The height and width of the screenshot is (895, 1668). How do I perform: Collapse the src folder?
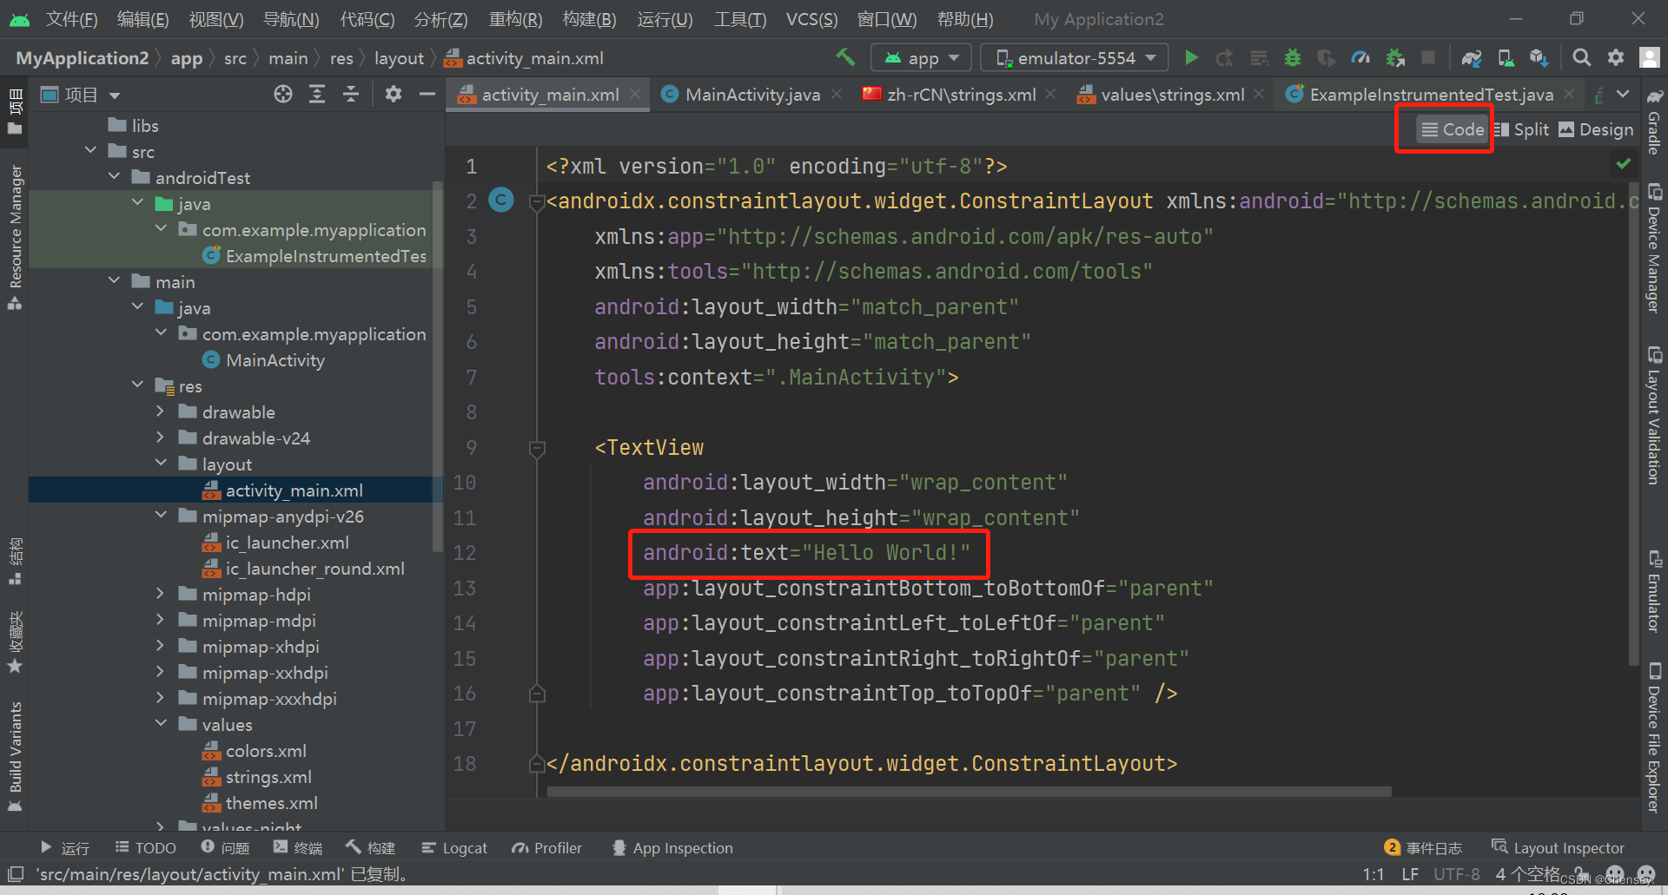(91, 151)
